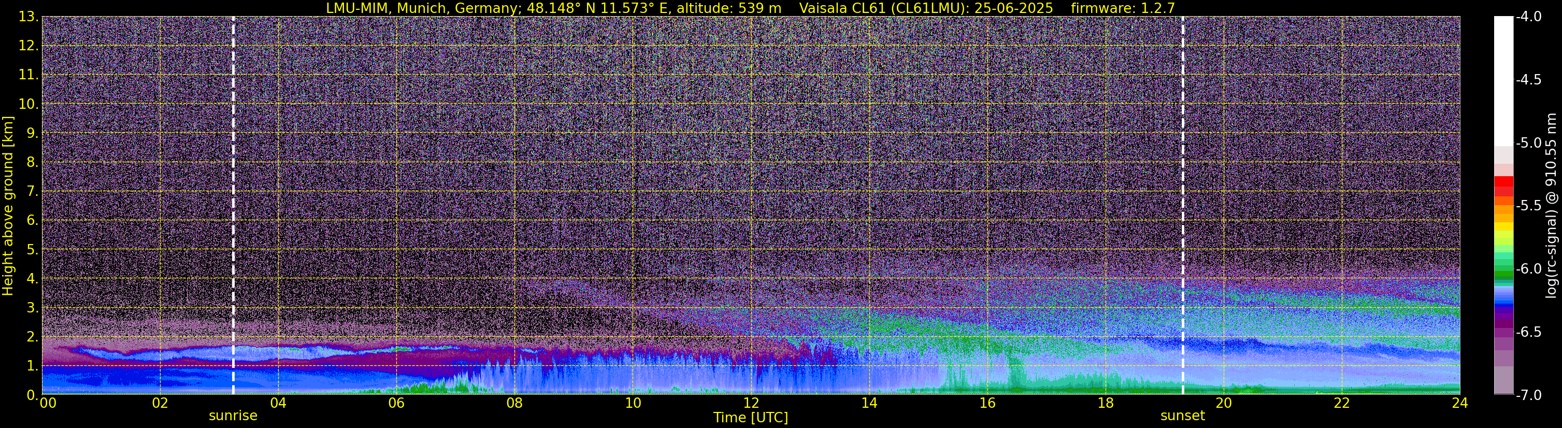Select the 'sunset' label below the time axis

pos(1182,416)
